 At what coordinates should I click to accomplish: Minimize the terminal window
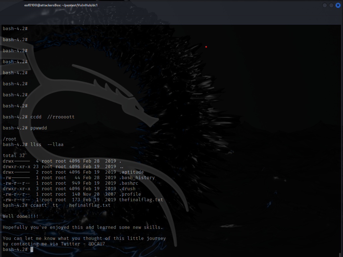tap(325, 5)
